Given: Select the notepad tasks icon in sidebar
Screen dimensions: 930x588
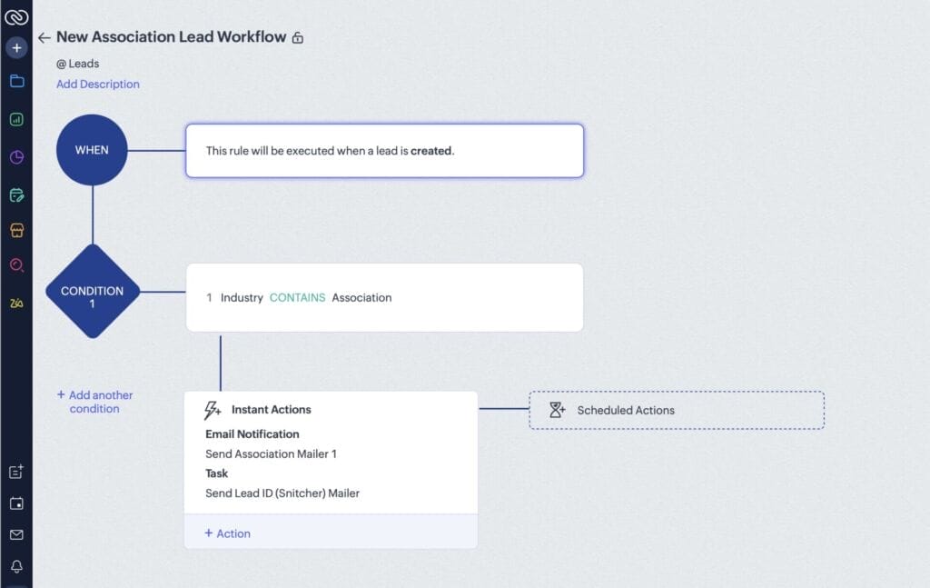Looking at the screenshot, I should click(17, 194).
